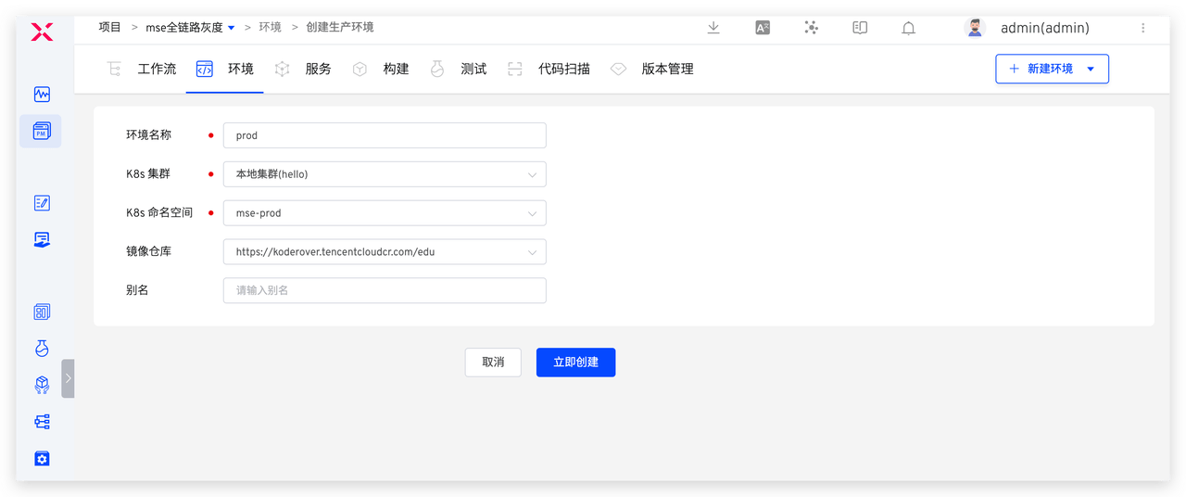Click the system settings gear sidebar icon
Viewport: 1186px width, 497px height.
click(42, 459)
